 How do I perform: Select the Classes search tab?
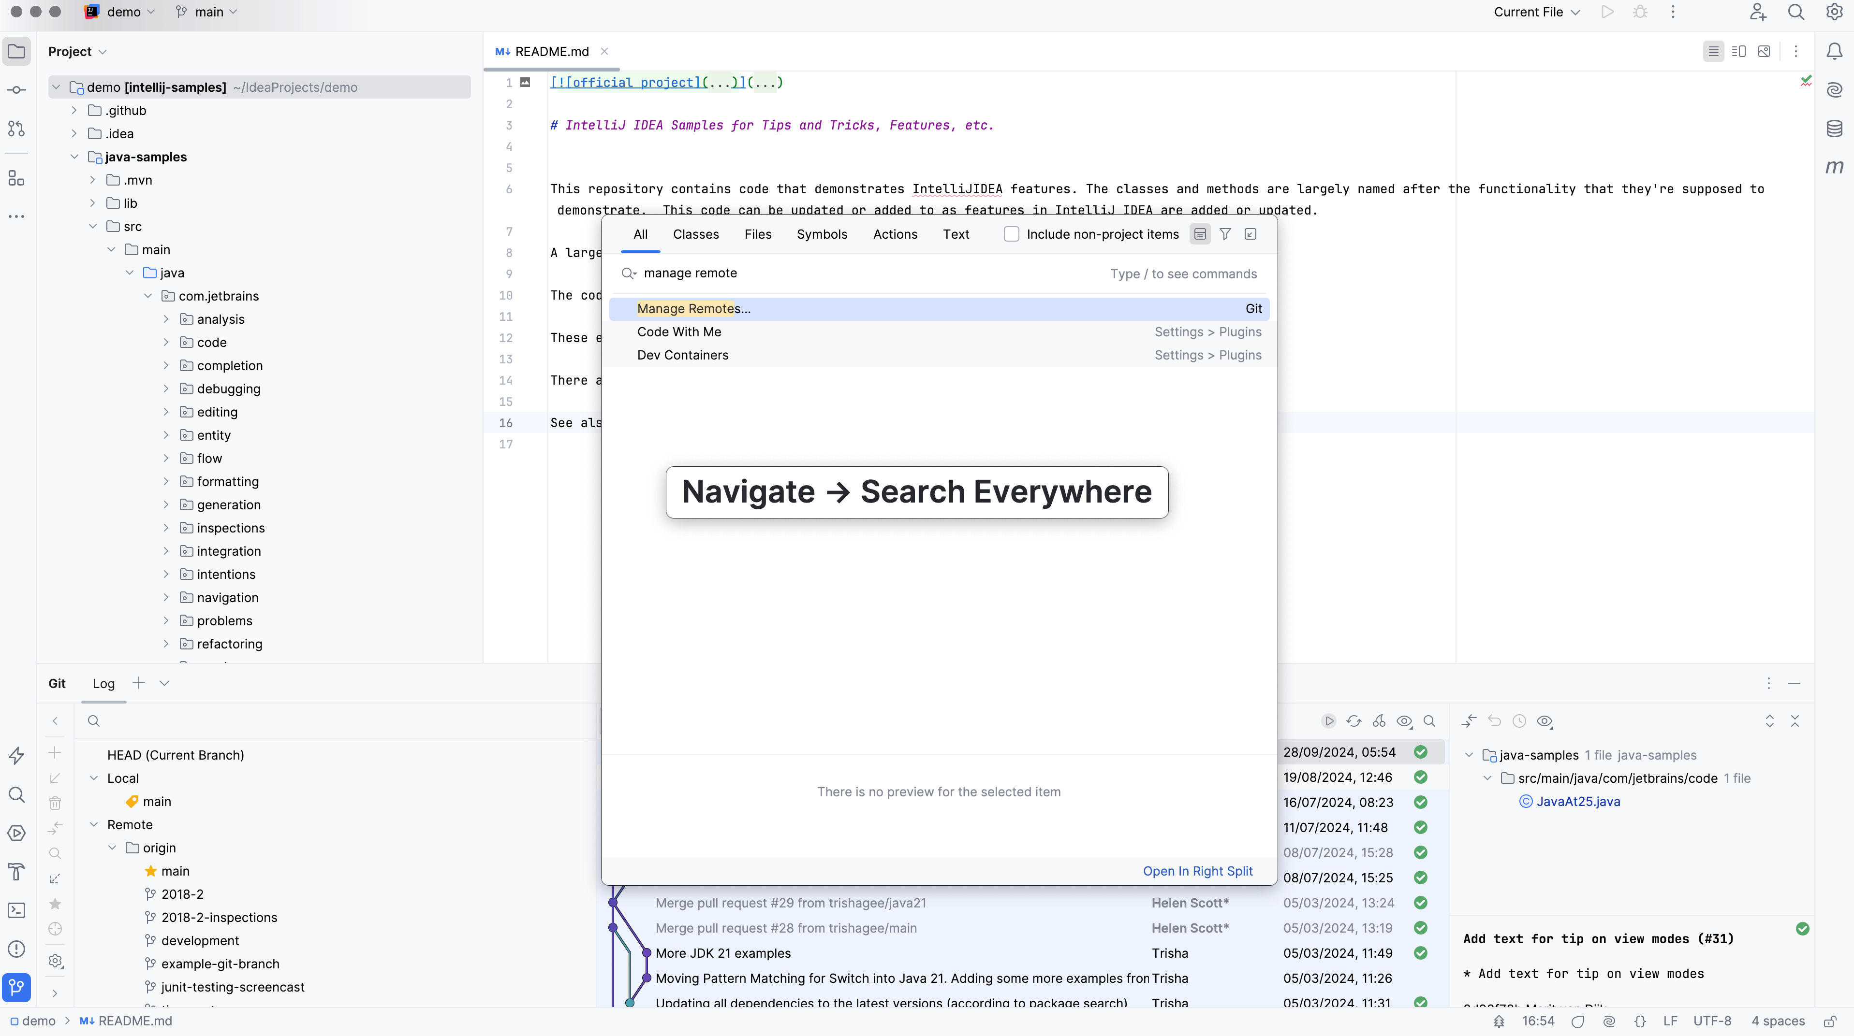coord(695,234)
